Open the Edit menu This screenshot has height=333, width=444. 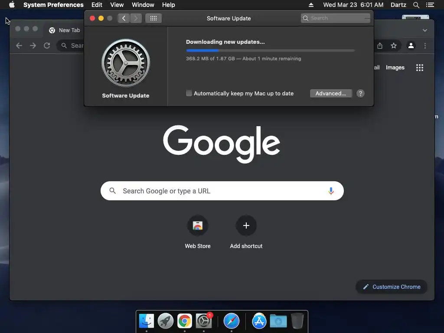[x=97, y=5]
